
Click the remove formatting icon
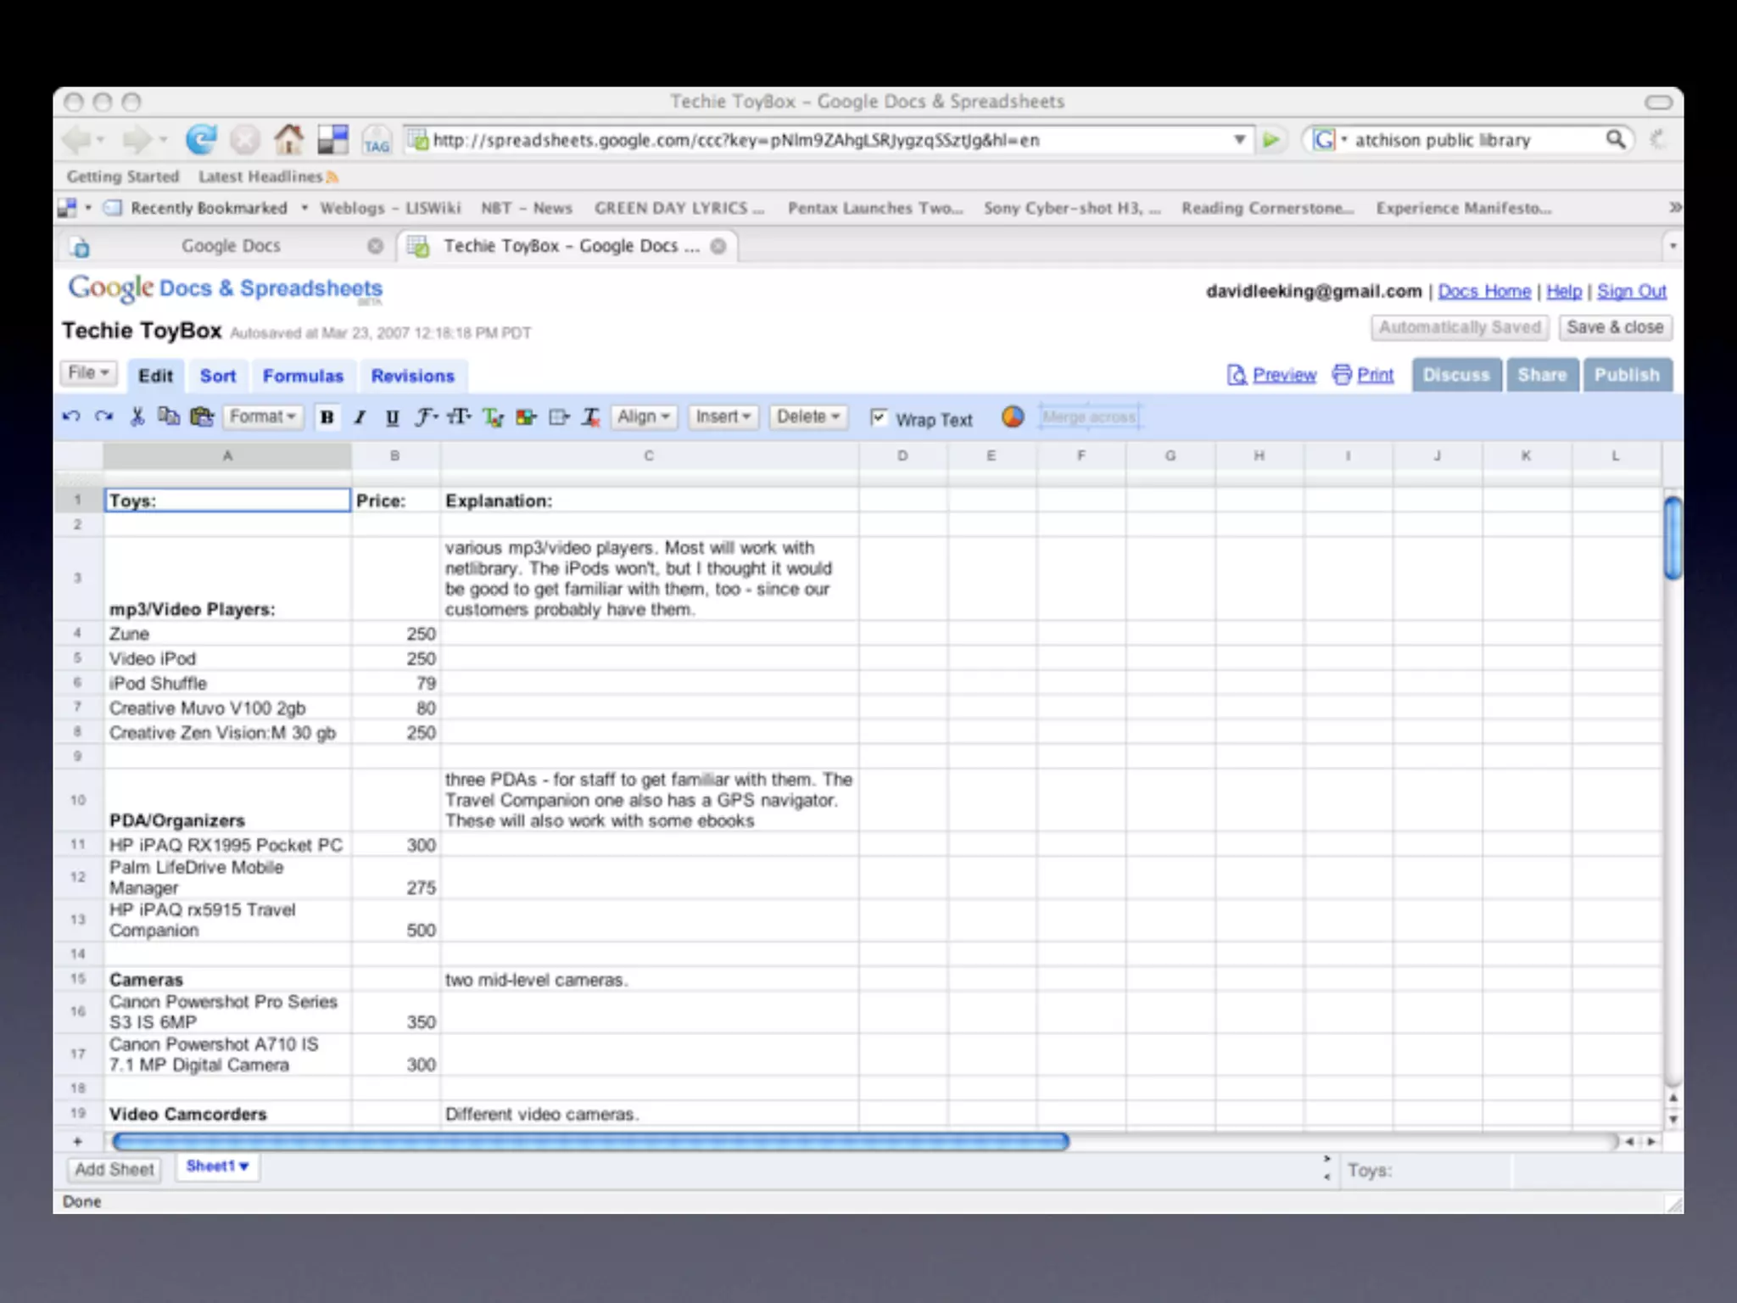591,417
